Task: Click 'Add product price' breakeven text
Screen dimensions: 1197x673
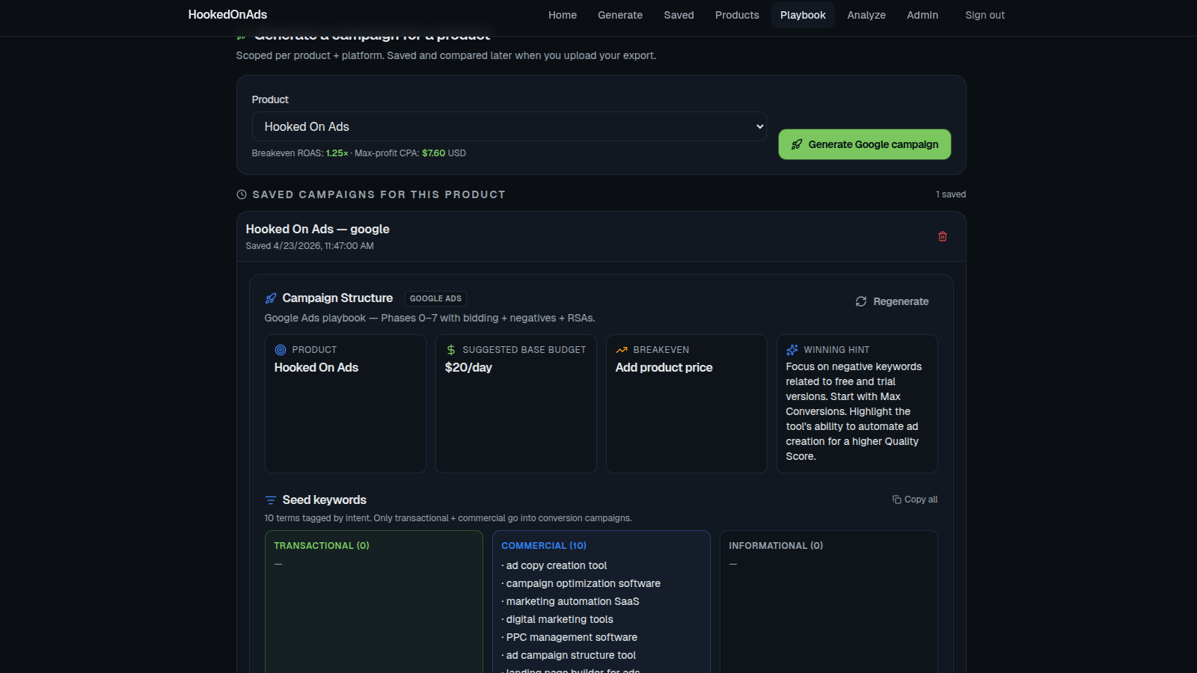Action: coord(664,368)
